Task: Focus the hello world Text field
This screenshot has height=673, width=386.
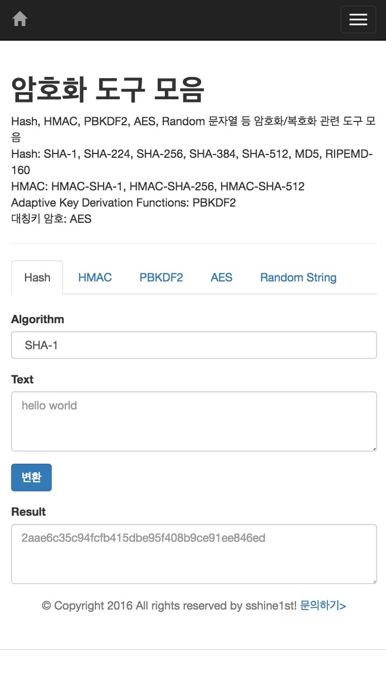Action: click(x=194, y=421)
